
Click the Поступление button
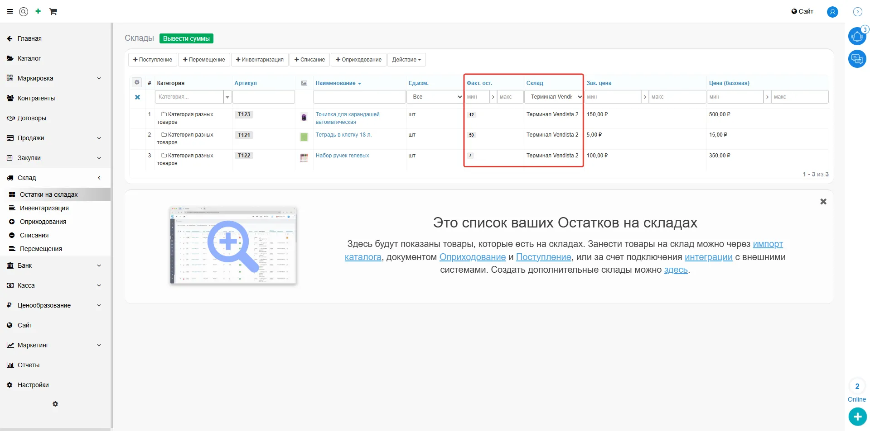click(153, 60)
